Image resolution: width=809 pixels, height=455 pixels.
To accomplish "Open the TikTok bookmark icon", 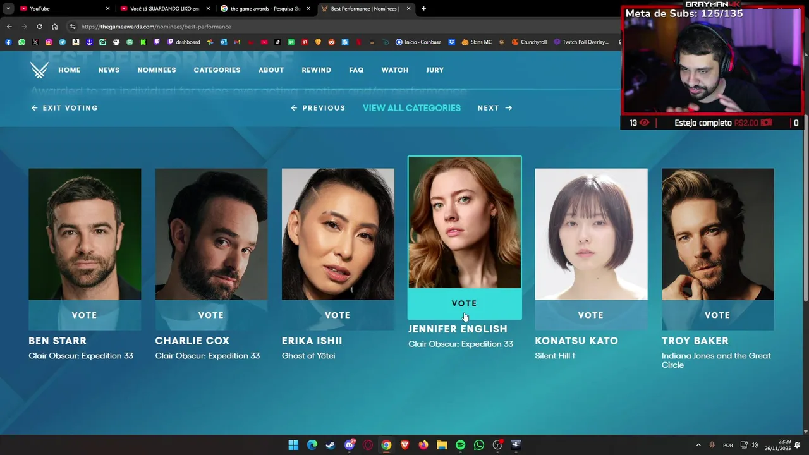I will [x=277, y=42].
